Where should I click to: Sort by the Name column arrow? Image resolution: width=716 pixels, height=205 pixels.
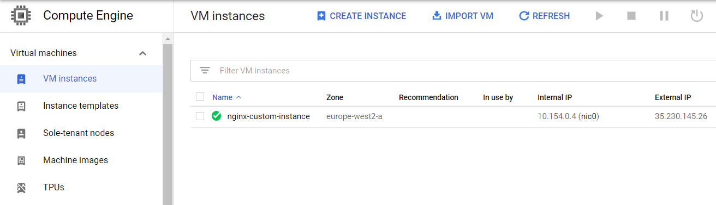coord(238,97)
